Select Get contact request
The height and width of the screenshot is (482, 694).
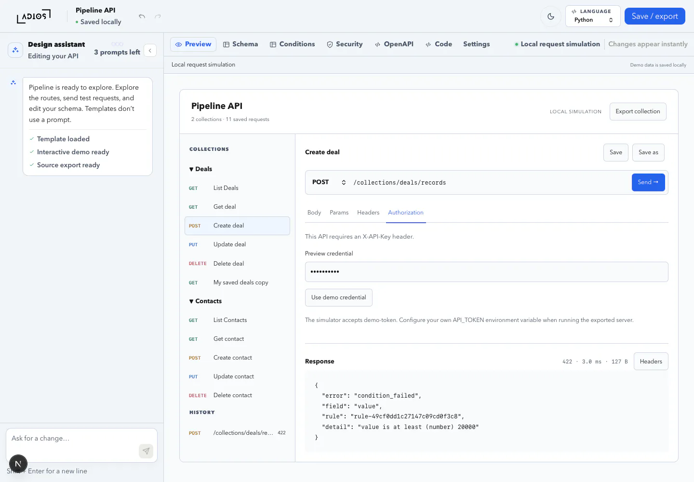pyautogui.click(x=237, y=339)
